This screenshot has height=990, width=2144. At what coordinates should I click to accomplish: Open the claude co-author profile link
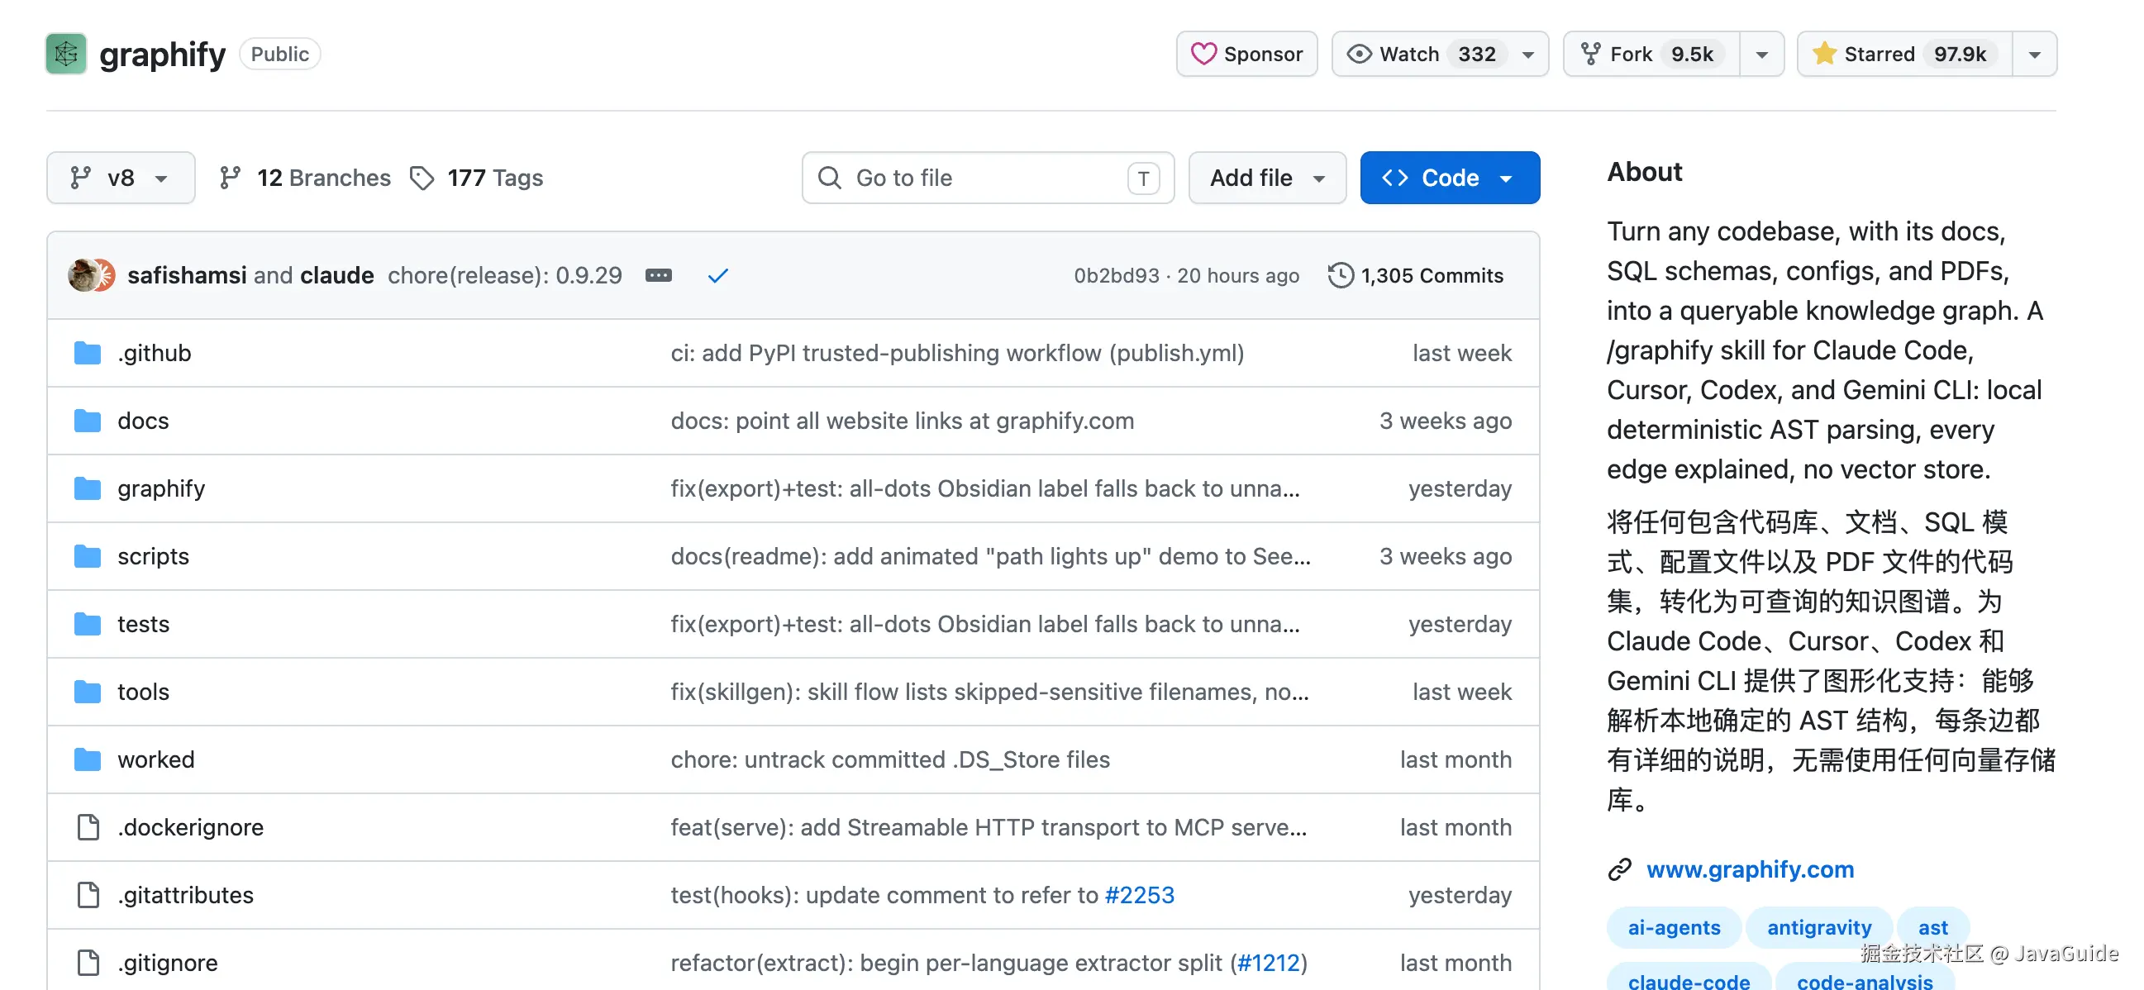(337, 275)
